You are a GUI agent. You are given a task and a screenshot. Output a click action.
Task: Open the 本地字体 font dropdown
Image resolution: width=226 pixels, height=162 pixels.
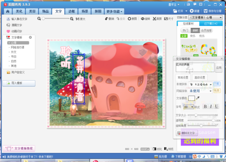[x=200, y=84]
